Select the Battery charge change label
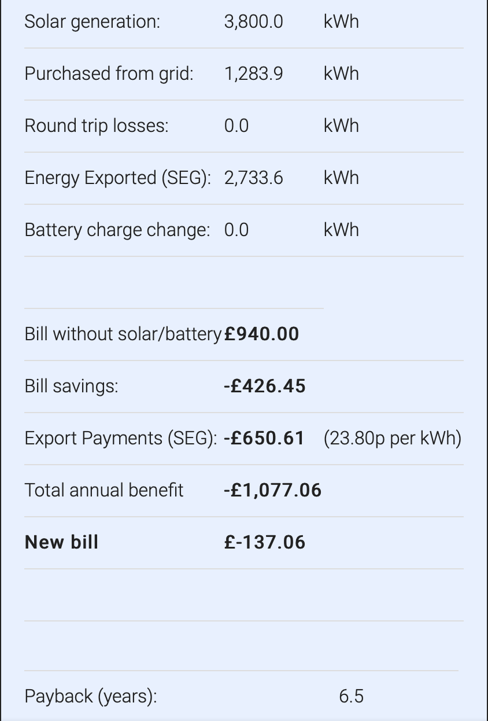Viewport: 488px width, 721px height. tap(117, 230)
